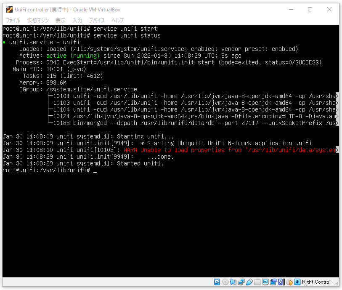The image size is (342, 290).
Task: Click the 'Memory: 393.6M' line
Action: coord(43,82)
